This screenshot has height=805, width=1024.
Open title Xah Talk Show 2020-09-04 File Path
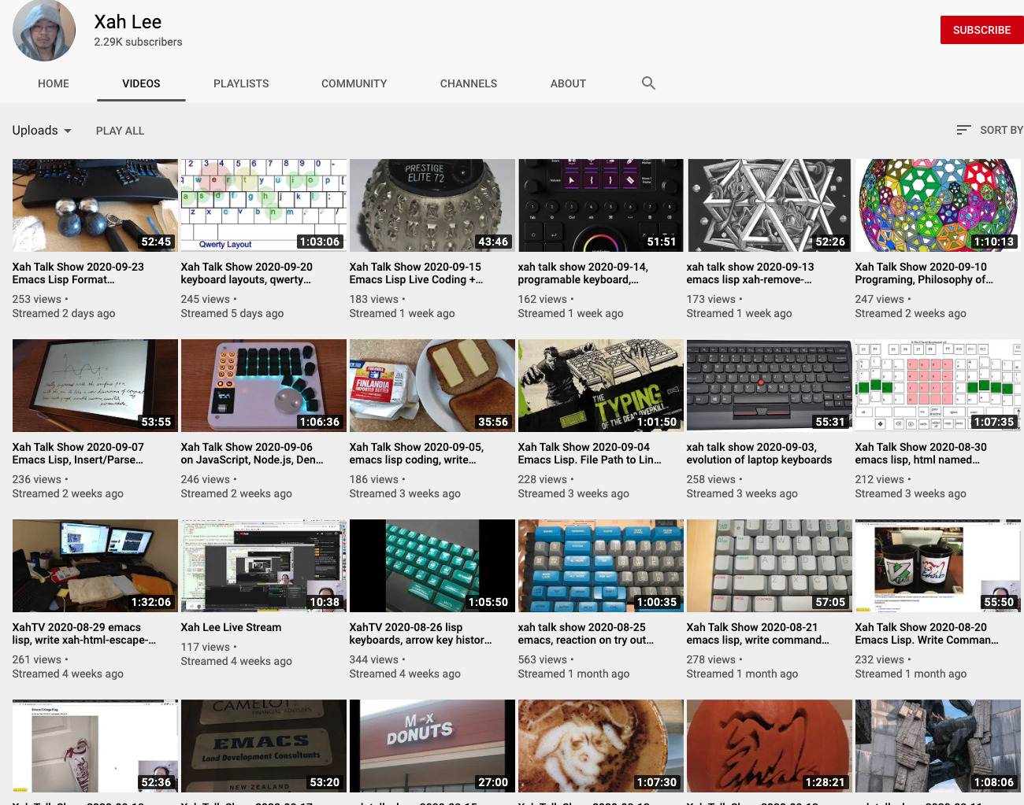click(589, 453)
